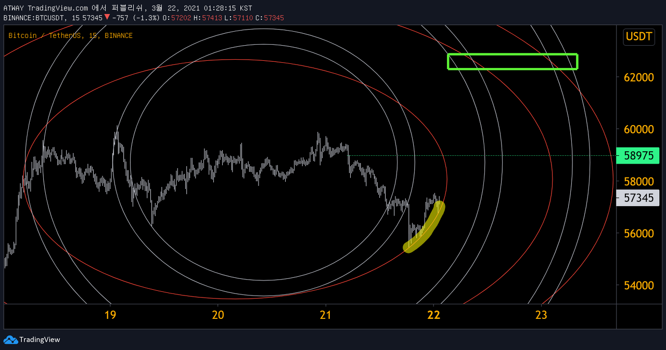Click the 01:28:15 KST timestamp
Image resolution: width=666 pixels, height=350 pixels.
[227, 8]
